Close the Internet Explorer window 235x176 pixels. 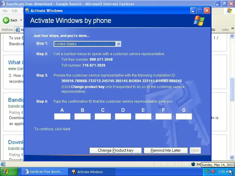point(231,4)
